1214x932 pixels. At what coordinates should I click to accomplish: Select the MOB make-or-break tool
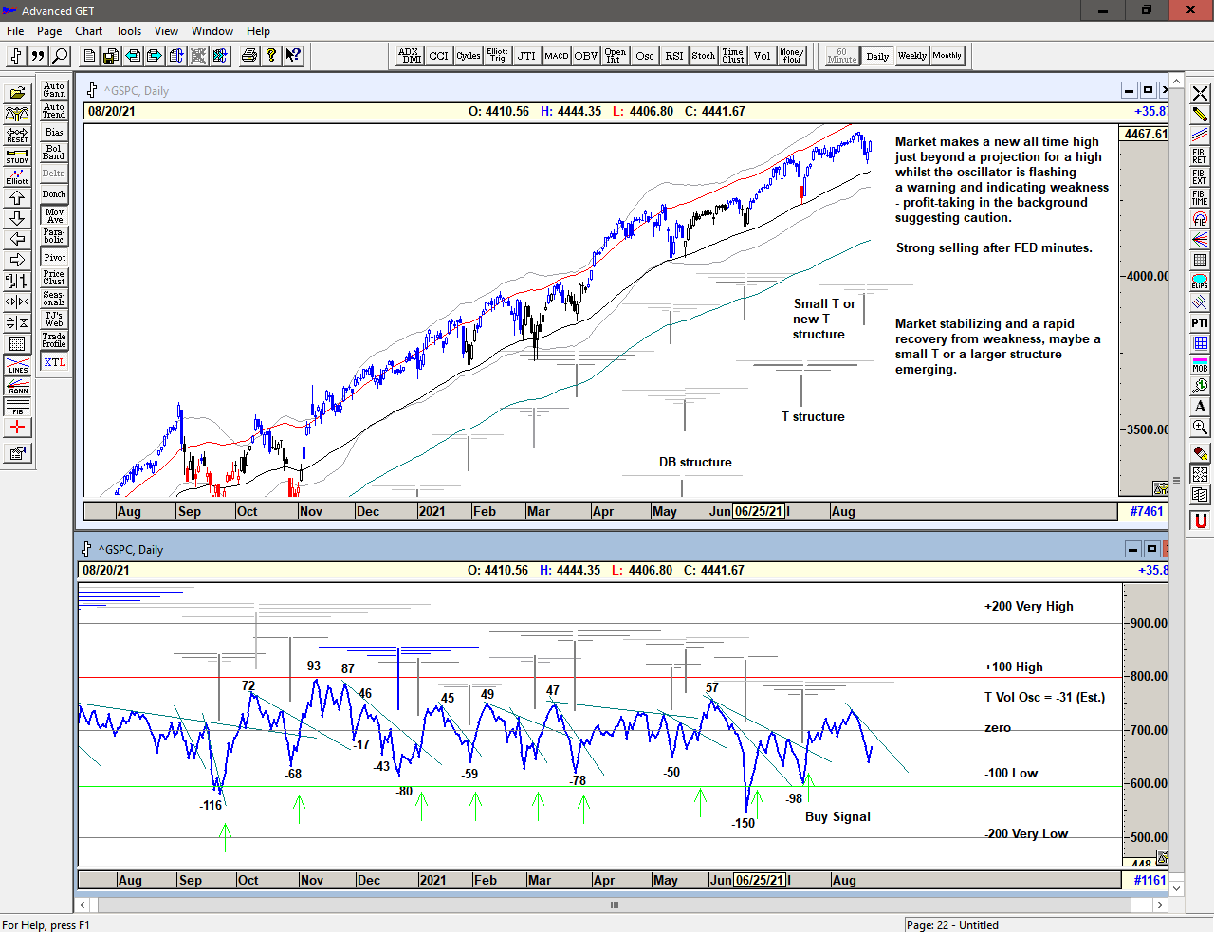tap(1200, 364)
